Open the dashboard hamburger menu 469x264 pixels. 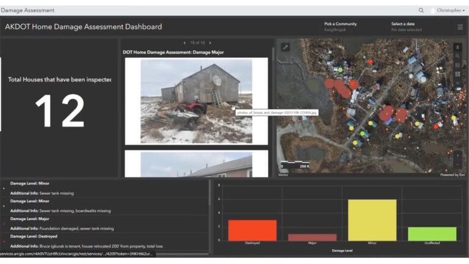point(460,27)
